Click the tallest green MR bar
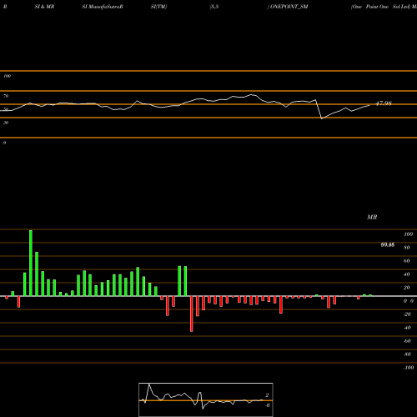Screen dimensions: 417x417 click(31, 263)
